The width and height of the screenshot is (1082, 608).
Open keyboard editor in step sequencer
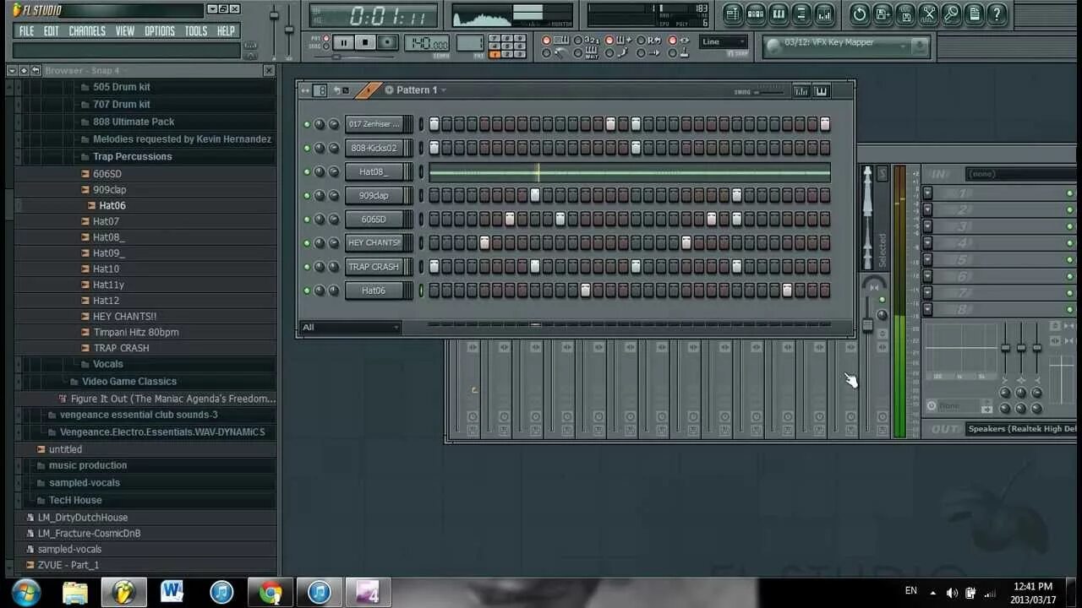tap(821, 91)
